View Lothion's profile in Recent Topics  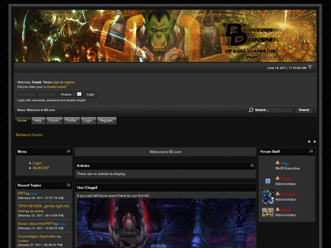point(23,241)
